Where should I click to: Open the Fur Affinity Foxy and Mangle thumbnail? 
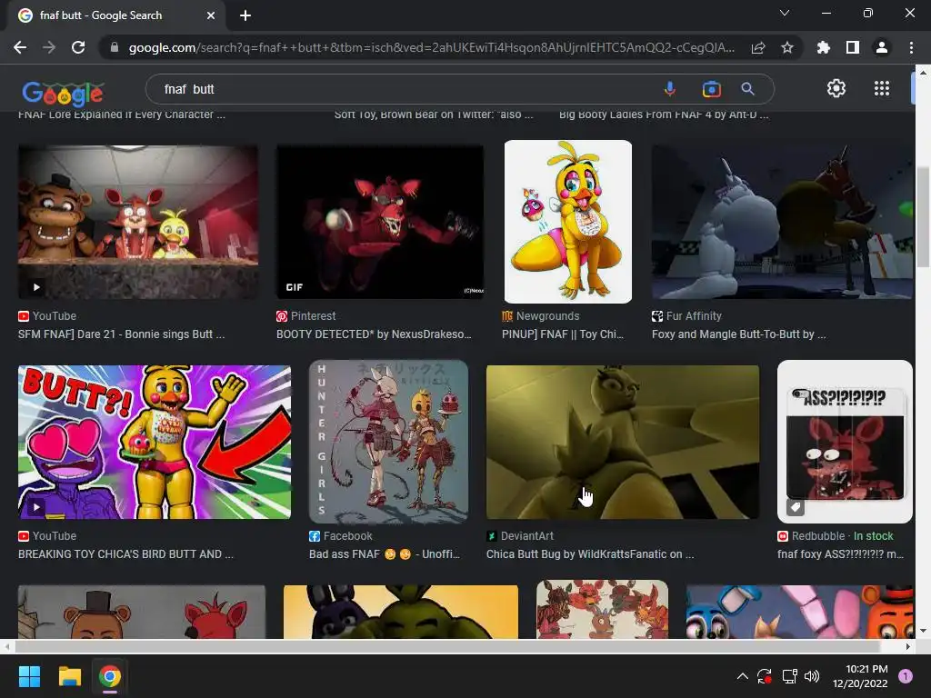783,222
